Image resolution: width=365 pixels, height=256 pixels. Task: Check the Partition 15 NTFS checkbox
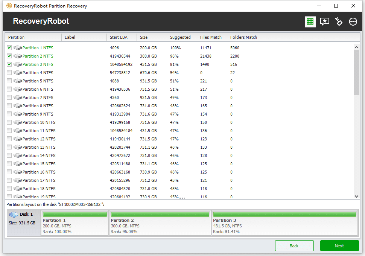tap(9, 163)
